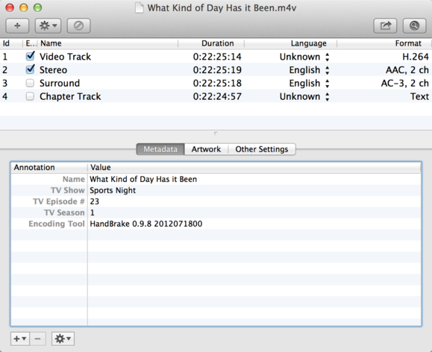
Task: Click the remove metadata minus button
Action: coord(38,339)
